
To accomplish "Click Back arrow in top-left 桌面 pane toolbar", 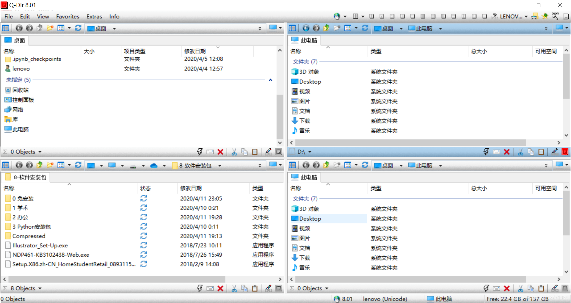I will point(19,28).
